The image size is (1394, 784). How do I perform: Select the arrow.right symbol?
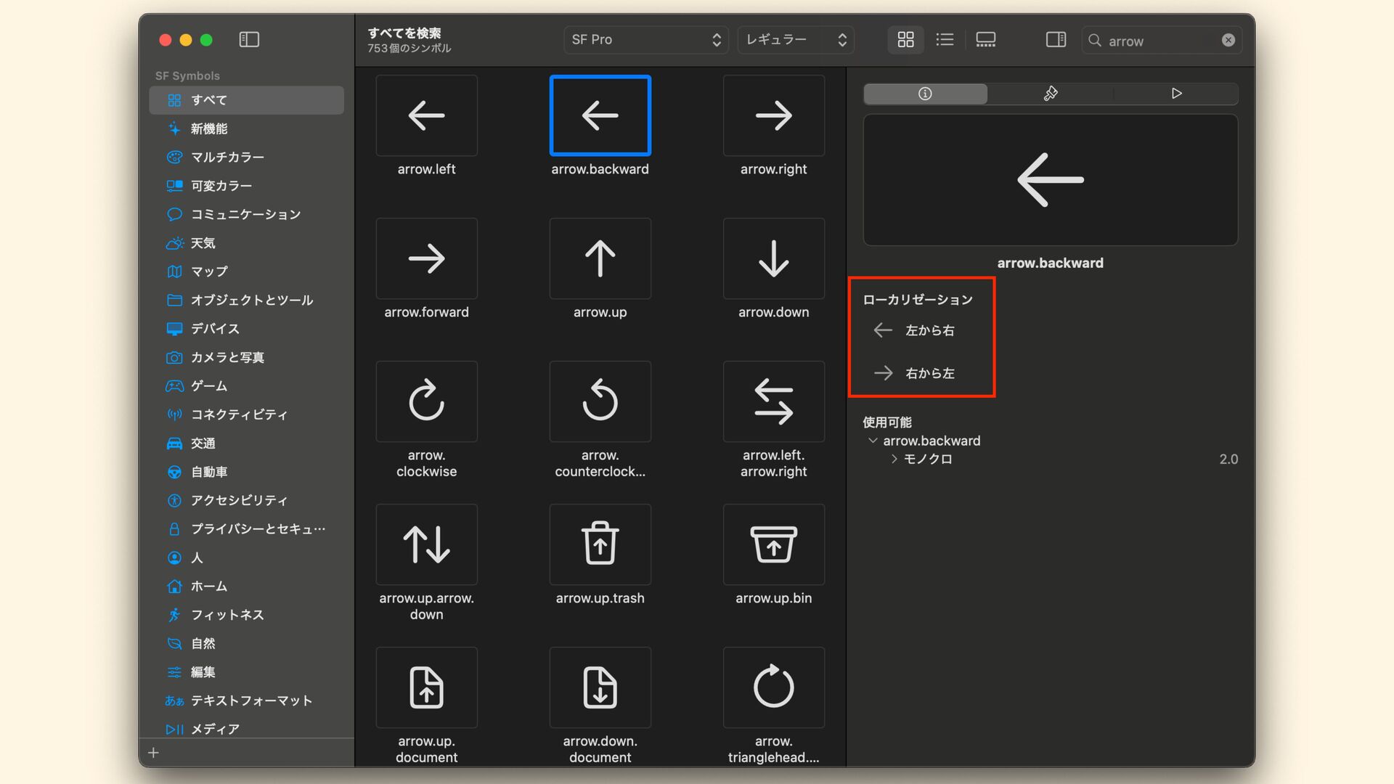[773, 115]
